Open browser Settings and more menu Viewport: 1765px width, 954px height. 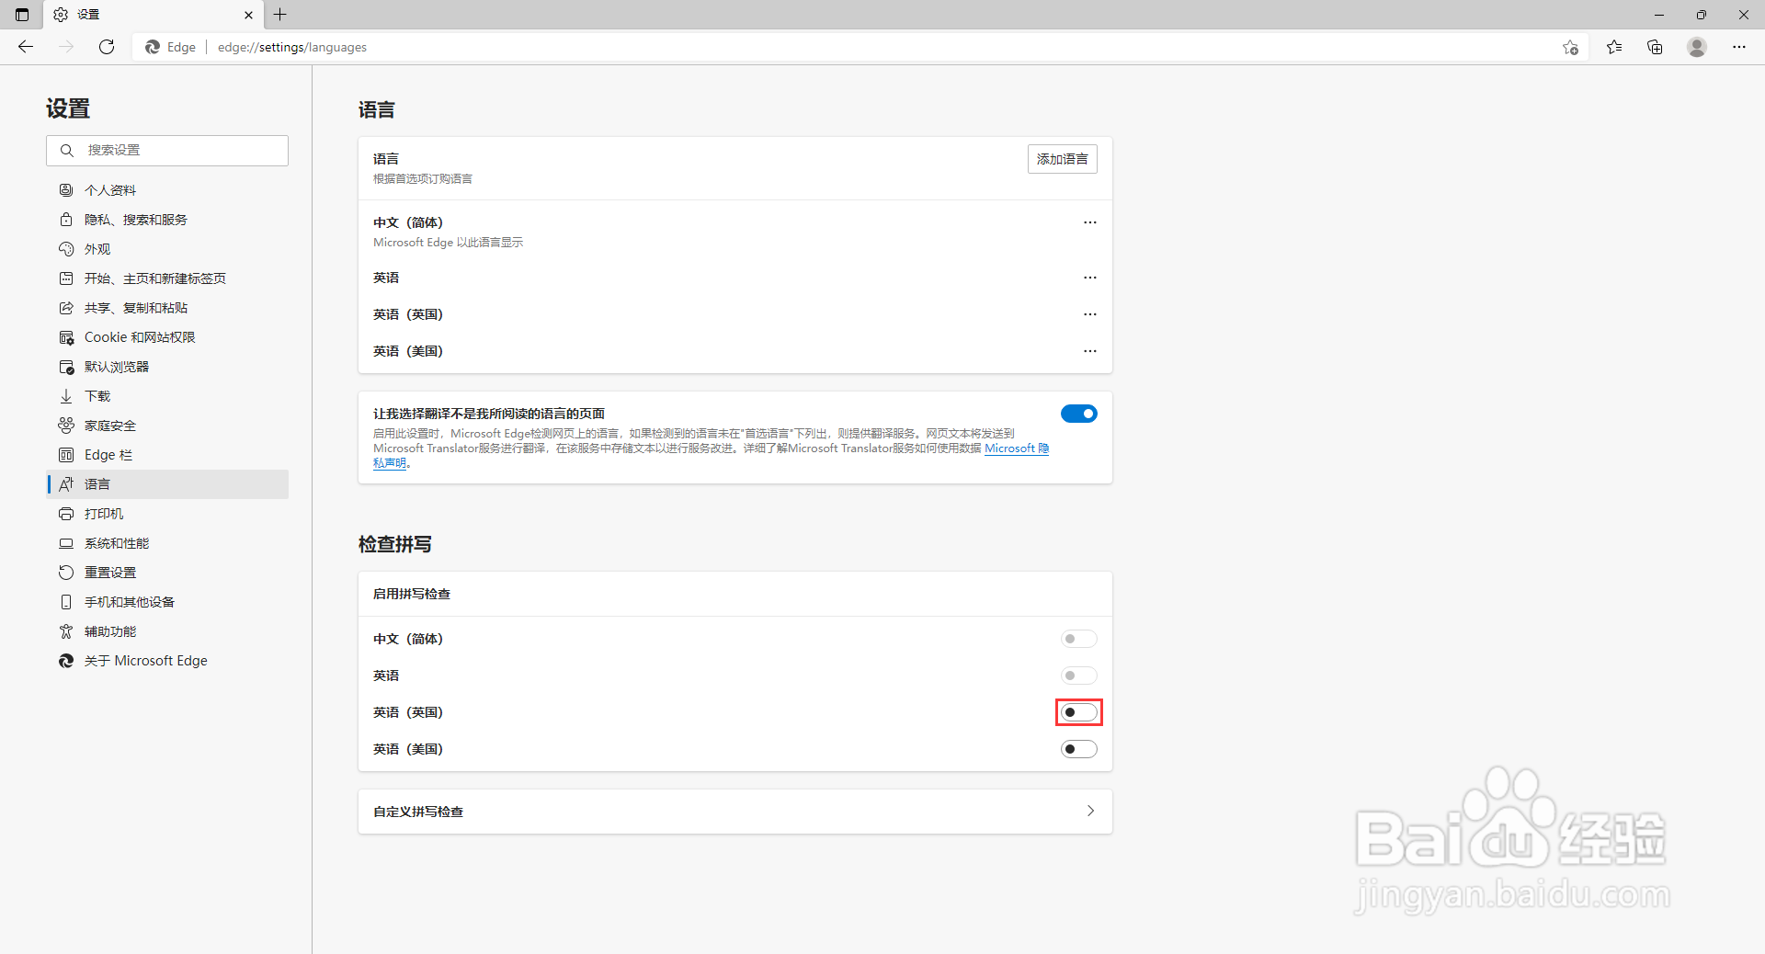coord(1739,47)
